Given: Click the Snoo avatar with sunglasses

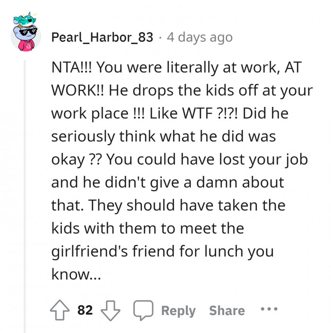Looking at the screenshot, I should (25, 41).
